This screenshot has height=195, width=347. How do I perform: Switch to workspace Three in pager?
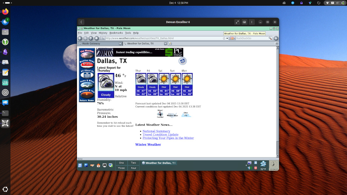121,168
